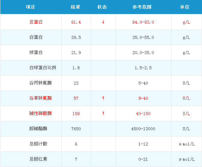Click the 总胆红素 item name
Viewport: 202px width, 167px height.
pos(38,159)
